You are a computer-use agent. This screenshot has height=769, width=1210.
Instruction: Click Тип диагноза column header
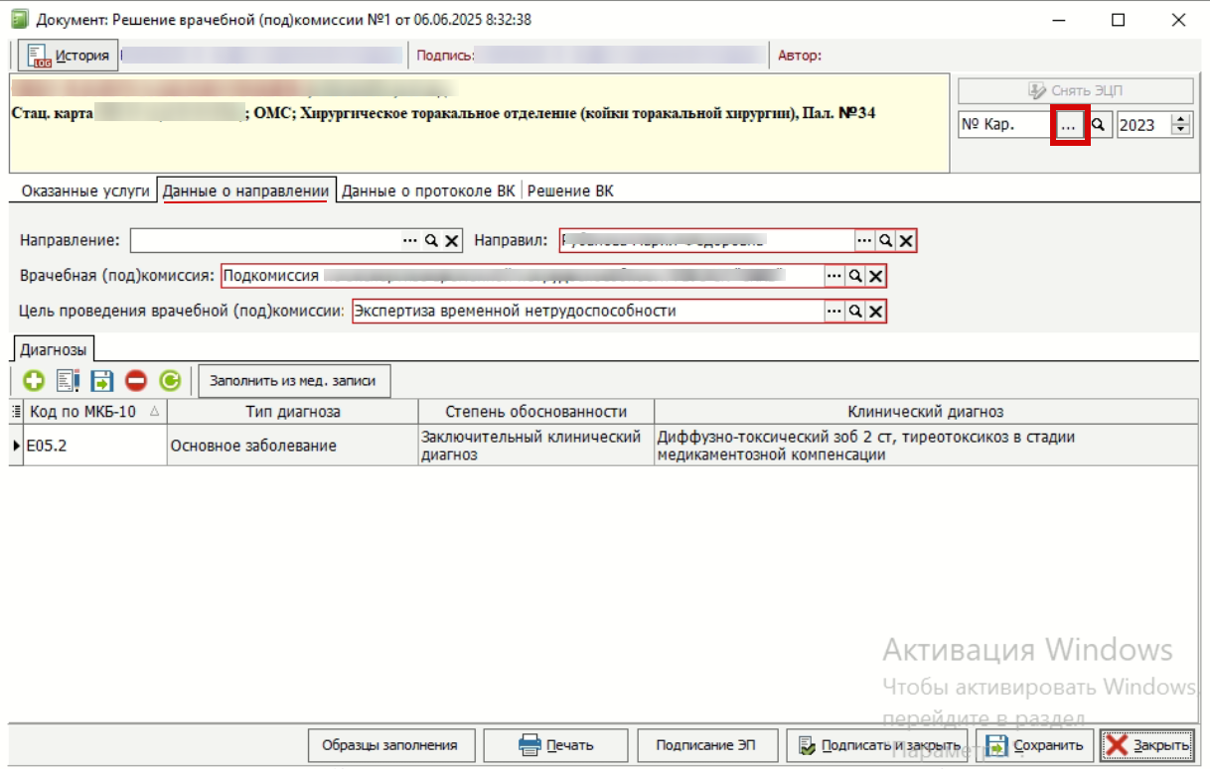click(x=293, y=411)
